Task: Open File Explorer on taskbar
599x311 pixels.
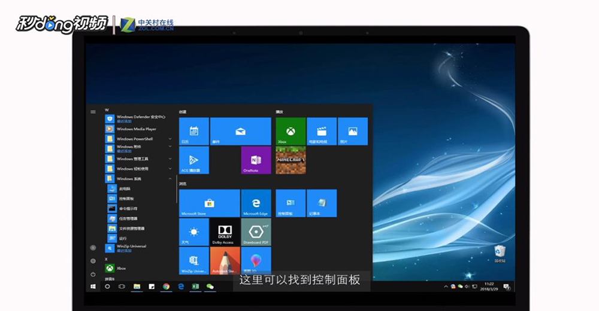Action: [137, 286]
